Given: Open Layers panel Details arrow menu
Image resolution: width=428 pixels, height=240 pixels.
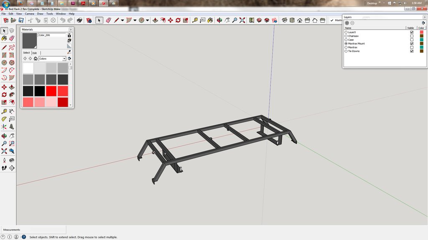Looking at the screenshot, I should (423, 23).
